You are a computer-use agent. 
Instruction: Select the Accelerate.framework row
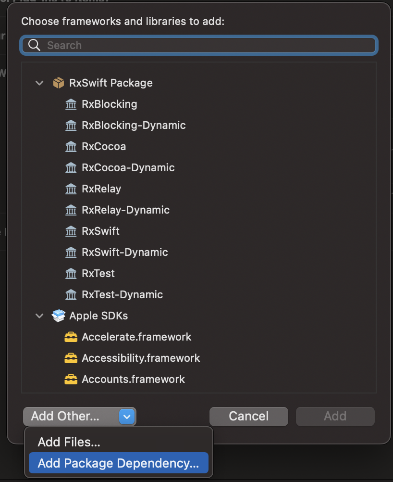coord(199,337)
